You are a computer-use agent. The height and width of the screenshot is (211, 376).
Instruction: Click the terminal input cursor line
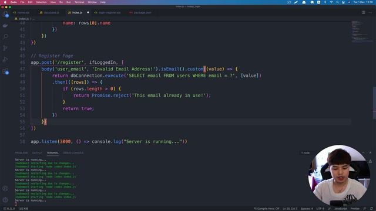point(16,204)
